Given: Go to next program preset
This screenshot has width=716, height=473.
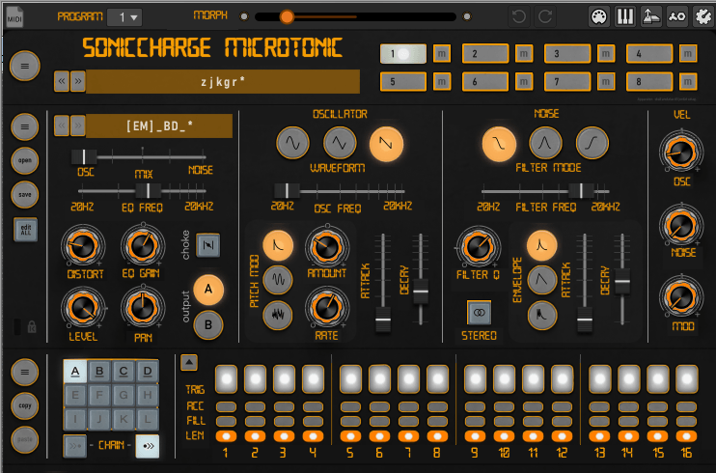Looking at the screenshot, I should click(78, 81).
